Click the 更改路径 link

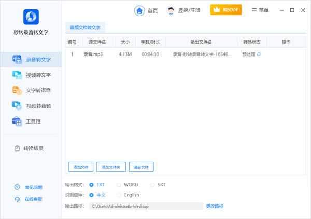click(215, 206)
